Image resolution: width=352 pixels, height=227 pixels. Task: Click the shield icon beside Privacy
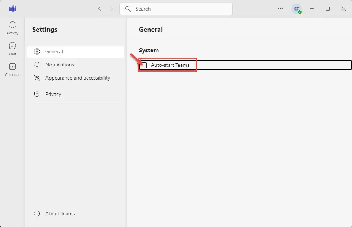(x=37, y=94)
